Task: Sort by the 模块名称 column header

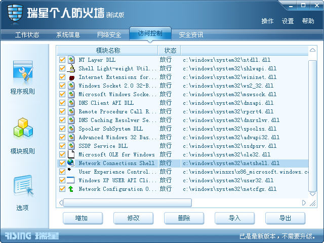Action: [x=107, y=51]
